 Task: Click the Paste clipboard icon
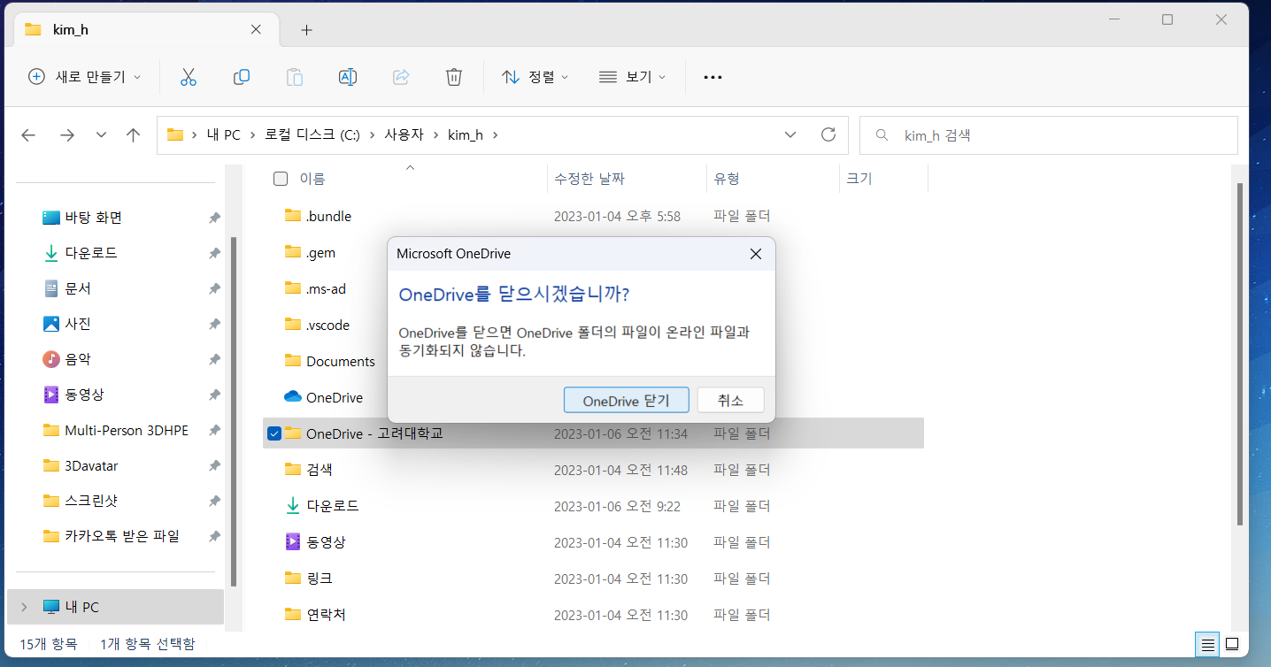point(295,77)
